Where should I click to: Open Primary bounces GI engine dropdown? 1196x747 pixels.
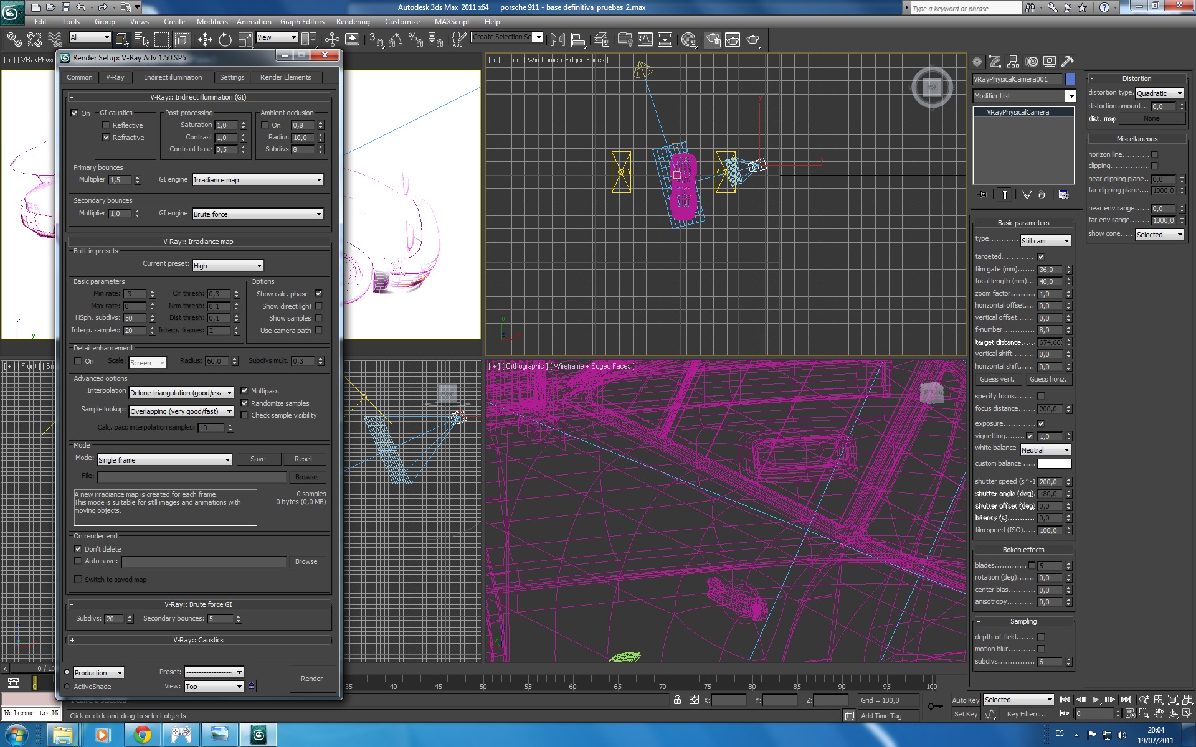257,180
